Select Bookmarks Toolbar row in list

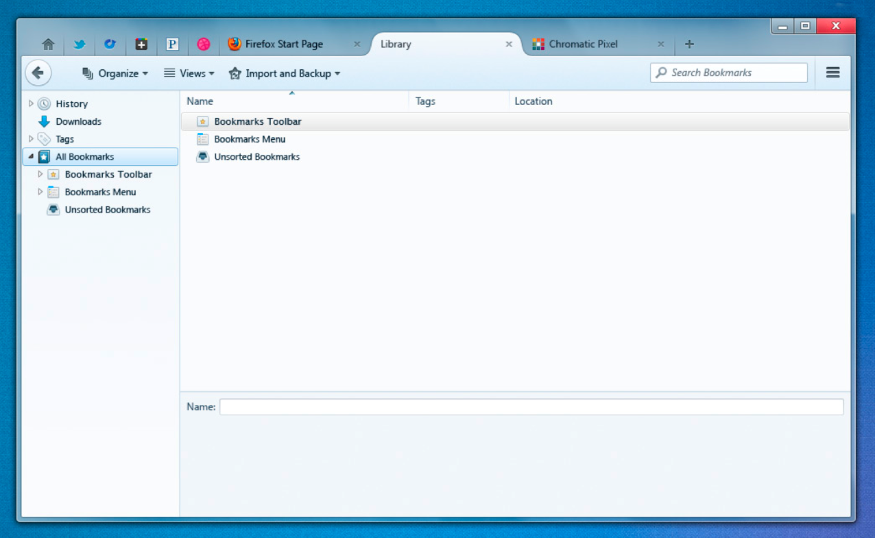click(515, 121)
